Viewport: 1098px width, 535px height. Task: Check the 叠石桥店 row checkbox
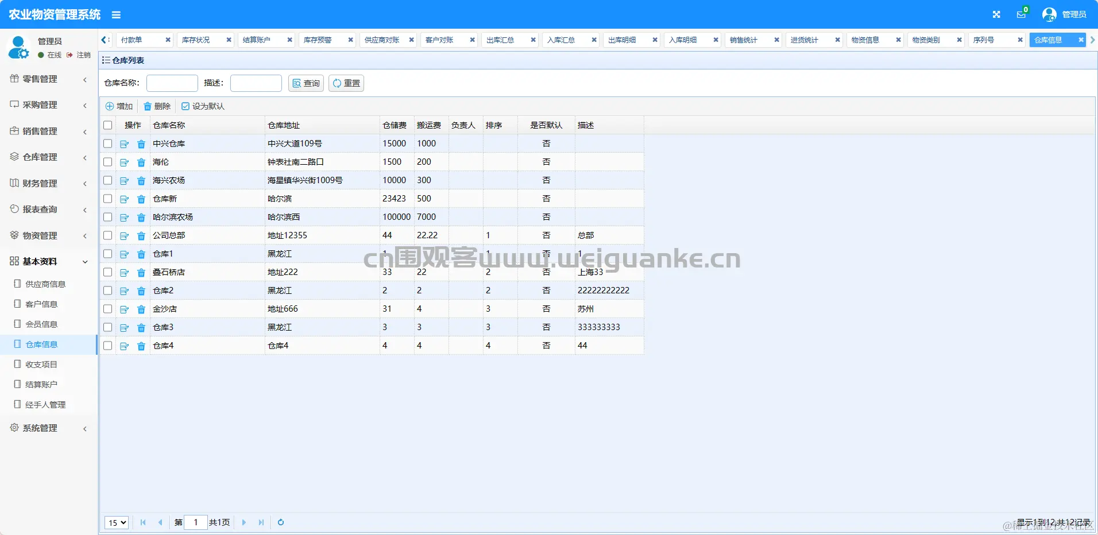pos(108,272)
